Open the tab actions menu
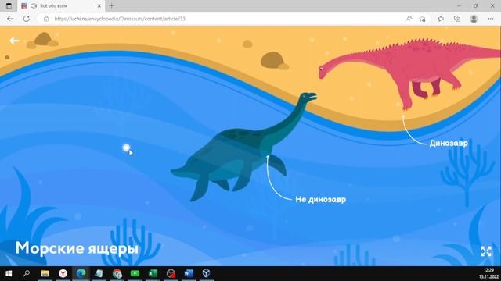This screenshot has width=501, height=281. [x=9, y=5]
